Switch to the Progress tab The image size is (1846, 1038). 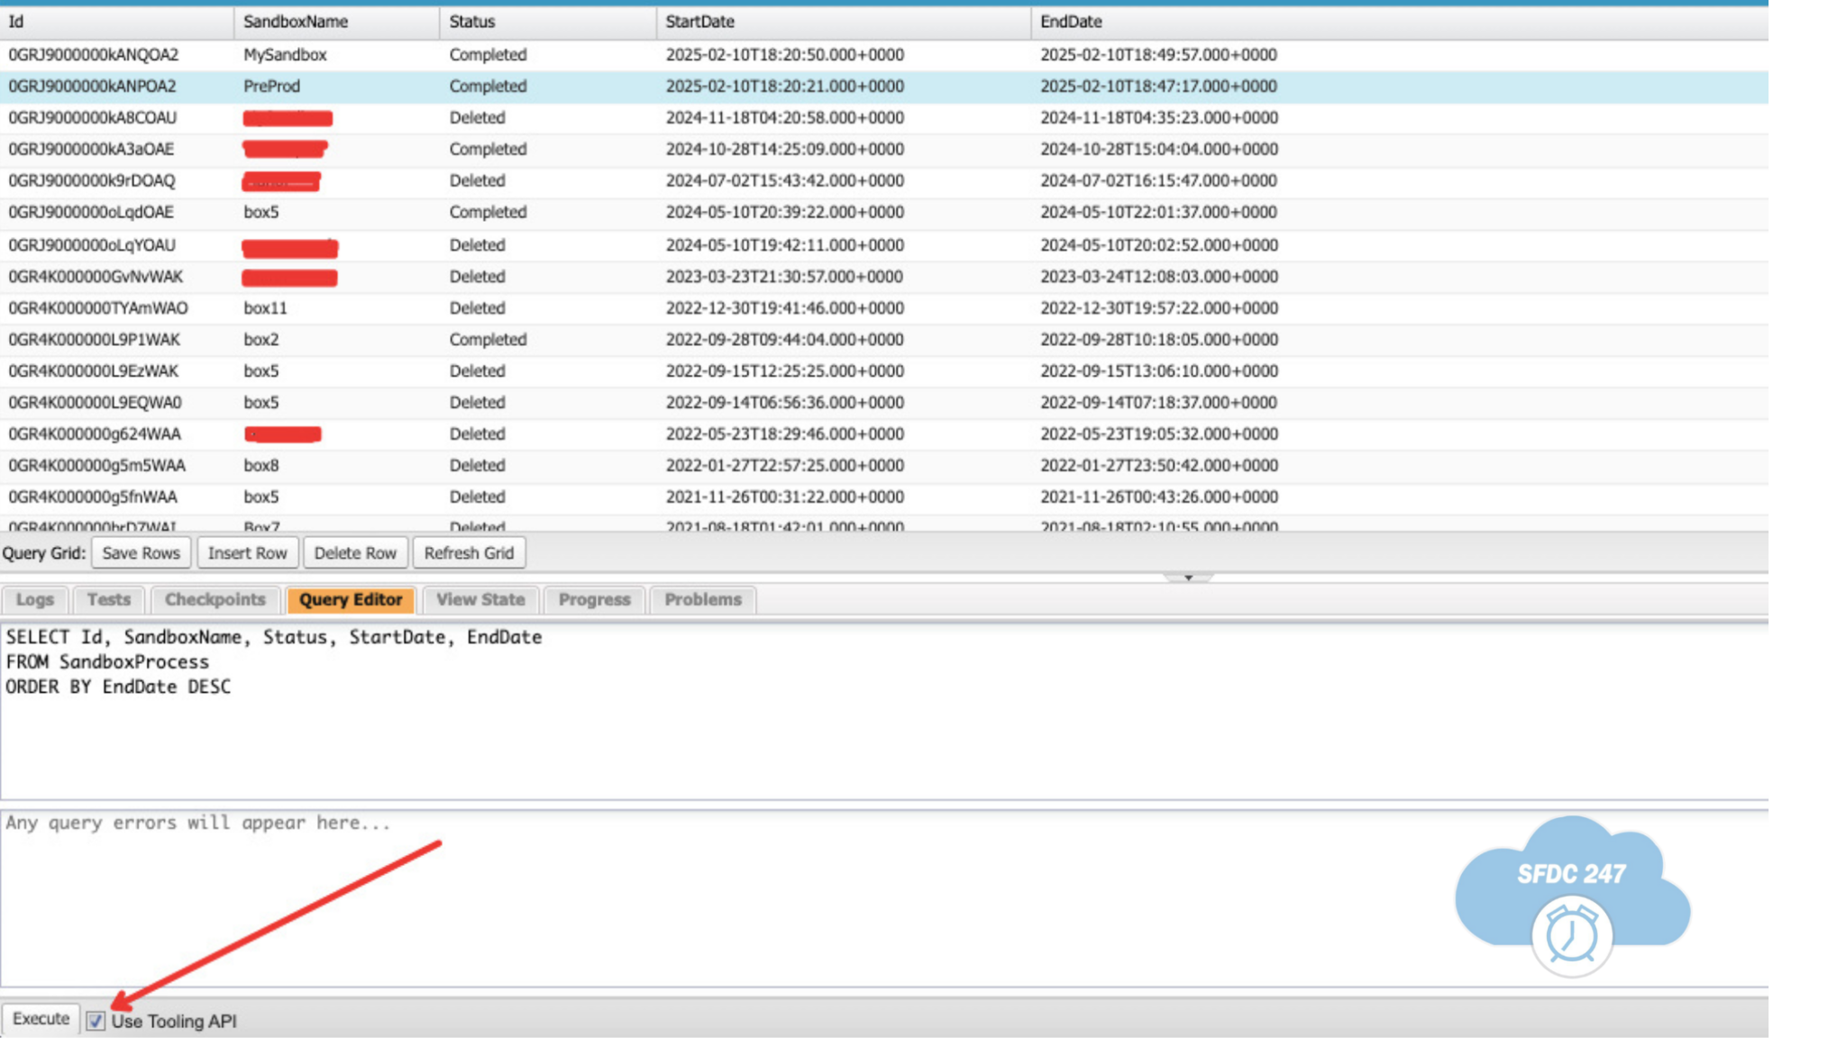coord(593,599)
